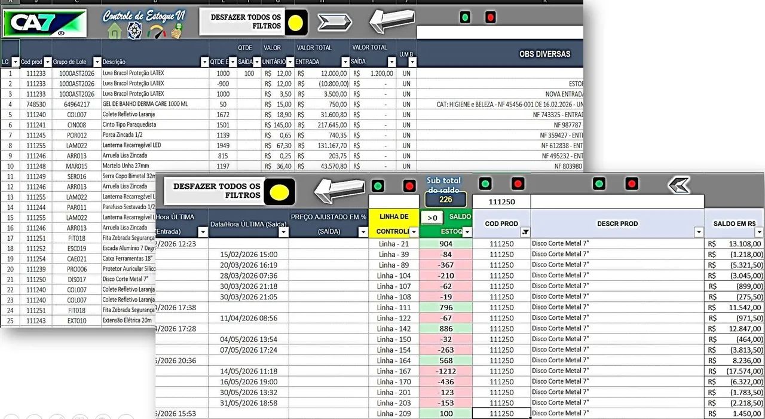This screenshot has width=765, height=419.
Task: Select the date cell 15/02/2026 15:00
Action: [249, 254]
